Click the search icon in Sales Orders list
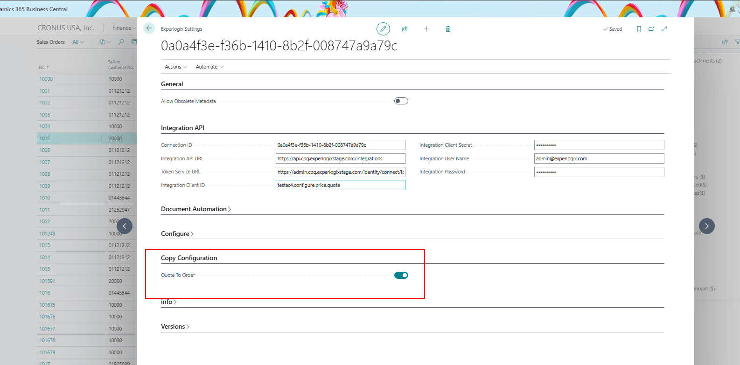The height and width of the screenshot is (365, 740). point(121,42)
